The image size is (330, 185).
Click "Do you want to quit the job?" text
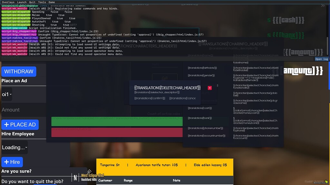click(32, 181)
